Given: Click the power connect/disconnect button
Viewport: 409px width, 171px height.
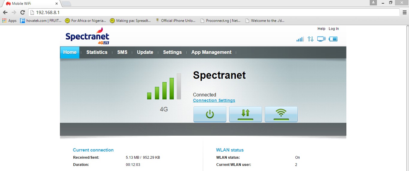Looking at the screenshot, I should [210, 114].
